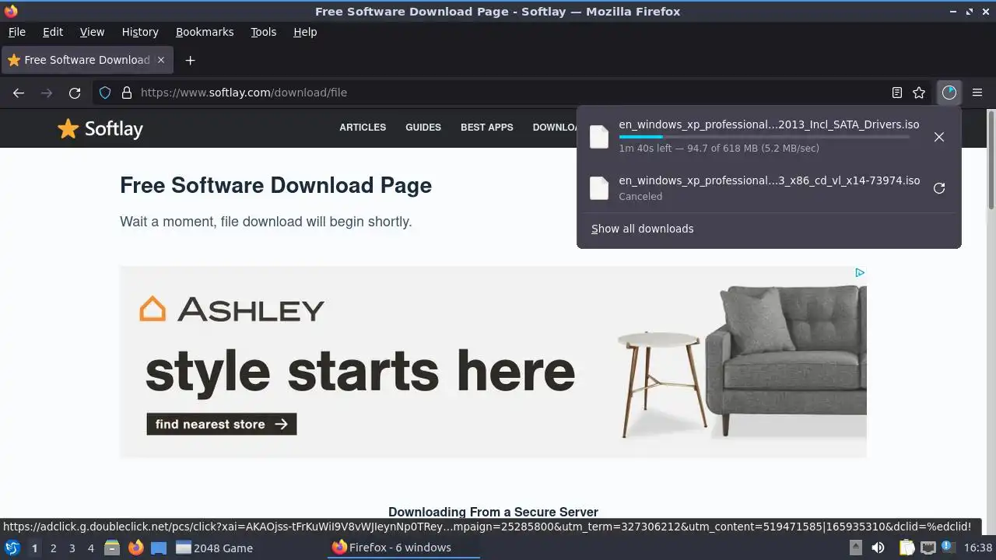Open the system start menu icon

(x=12, y=548)
